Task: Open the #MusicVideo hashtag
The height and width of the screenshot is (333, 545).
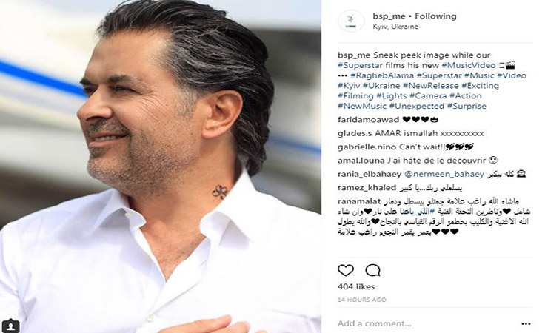Action: tap(469, 65)
